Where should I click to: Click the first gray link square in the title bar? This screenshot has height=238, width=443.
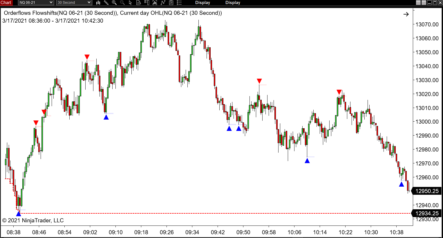(418, 3)
